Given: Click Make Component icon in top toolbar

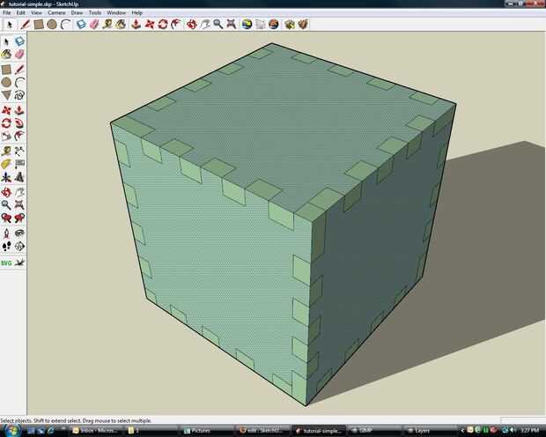Looking at the screenshot, I should click(81, 25).
